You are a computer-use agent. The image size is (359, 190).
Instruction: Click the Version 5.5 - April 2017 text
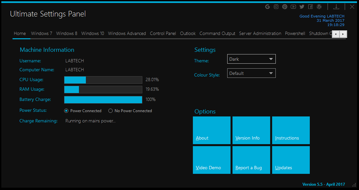tap(323, 184)
